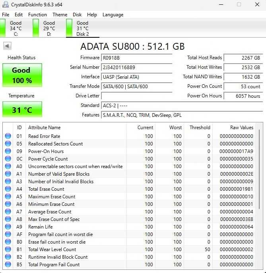Screen dimensions: 266x273
Task: Select the D: drive tab at 29 °C
Action: (x=49, y=28)
